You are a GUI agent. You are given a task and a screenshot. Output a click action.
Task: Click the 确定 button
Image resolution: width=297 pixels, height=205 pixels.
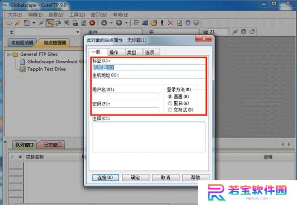136,178
